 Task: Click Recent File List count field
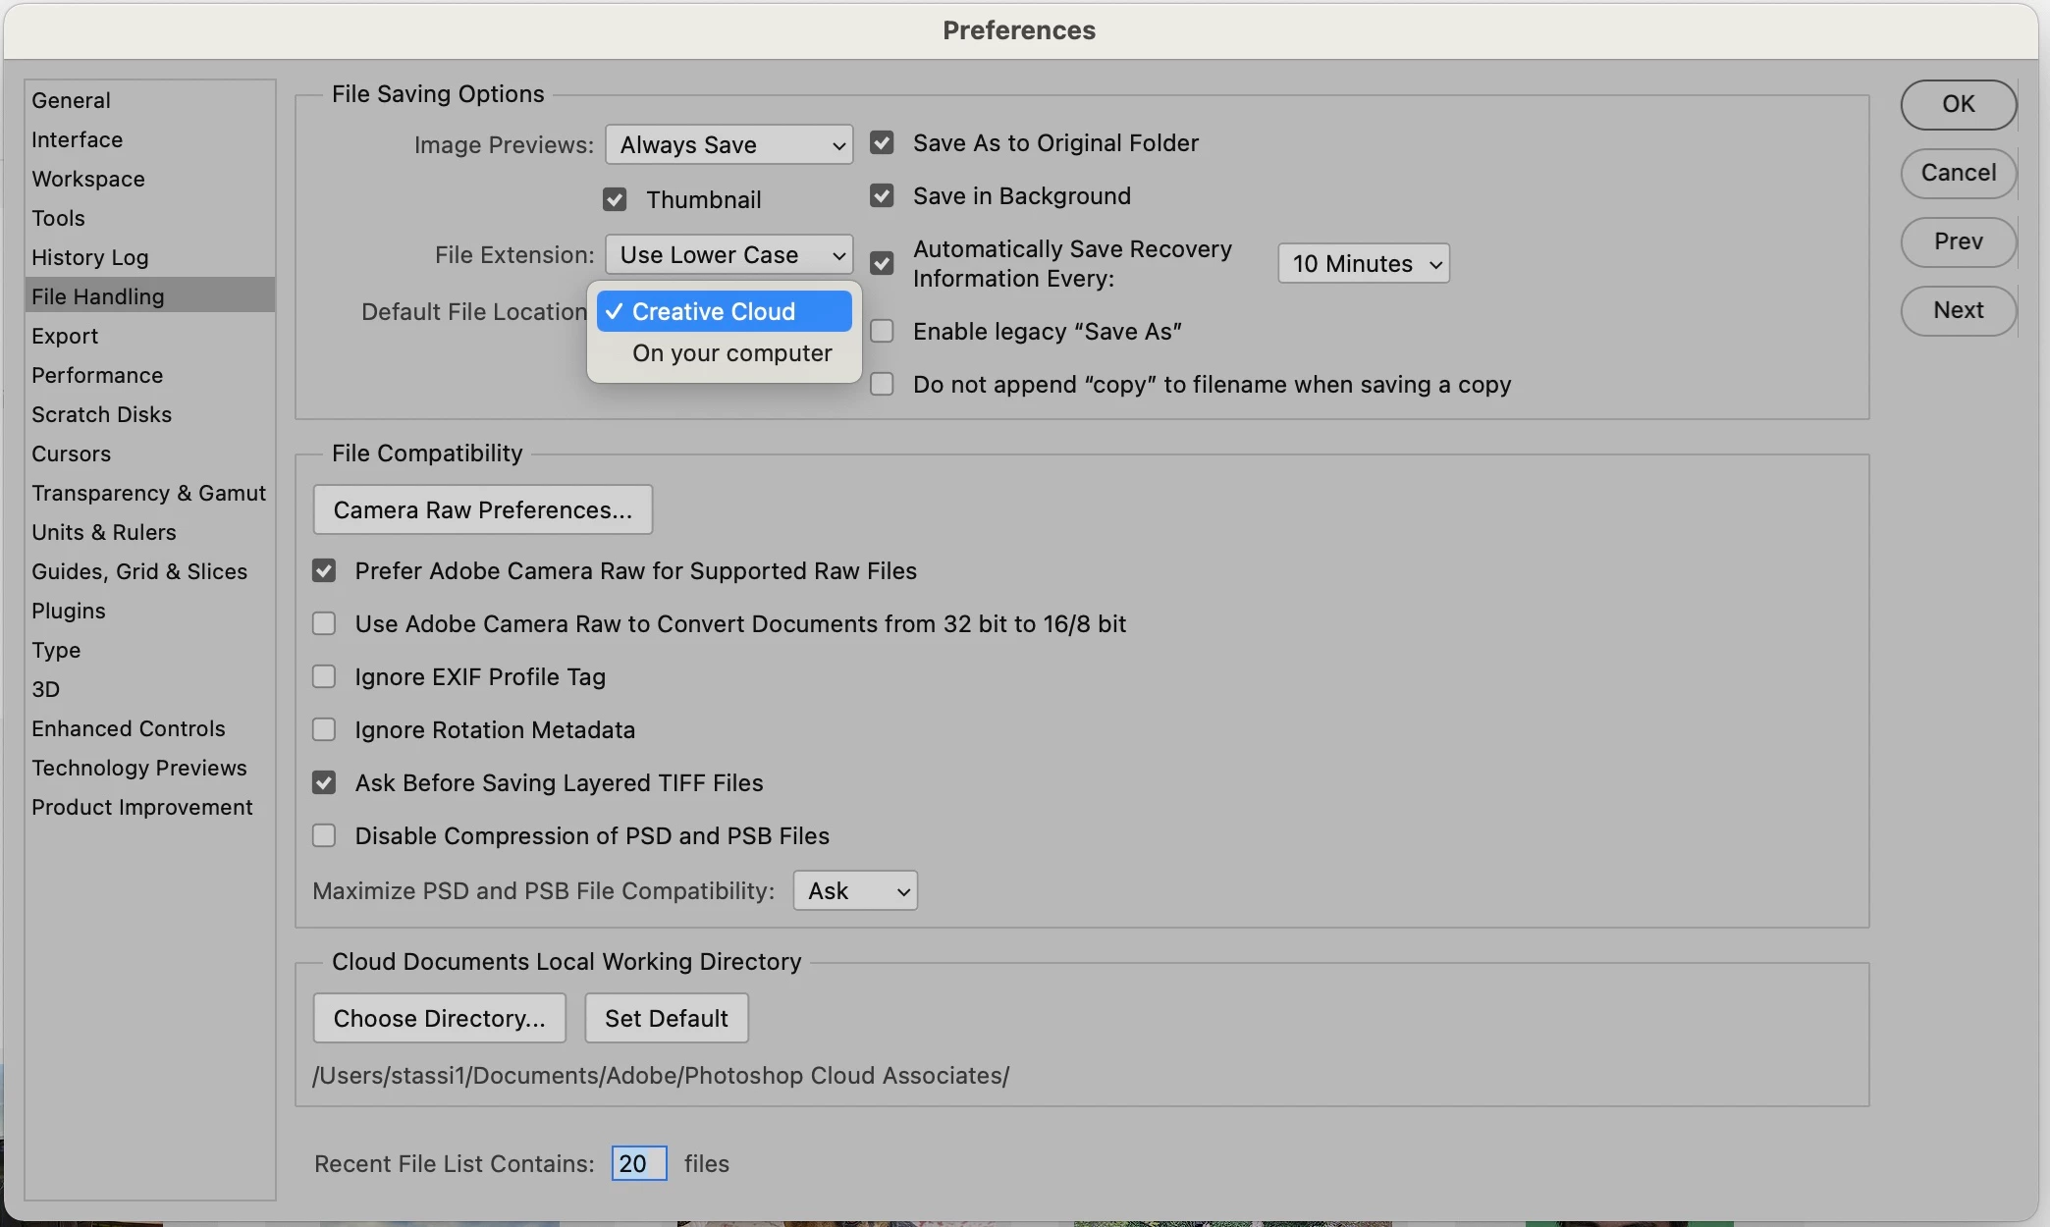click(x=638, y=1164)
